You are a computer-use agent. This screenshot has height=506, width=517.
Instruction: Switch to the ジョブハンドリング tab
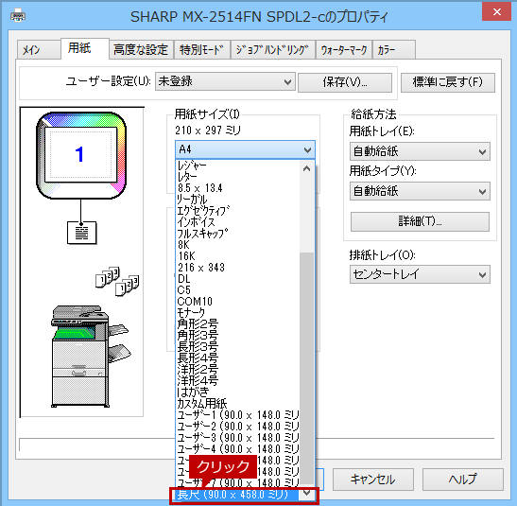tap(273, 50)
